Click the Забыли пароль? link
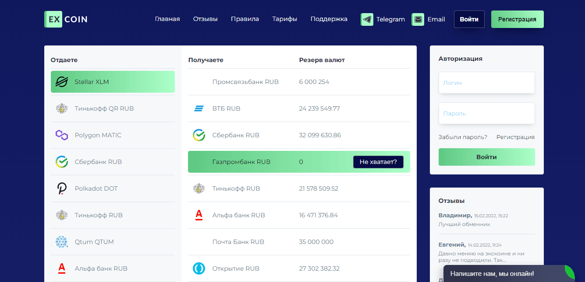Image resolution: width=585 pixels, height=282 pixels. point(463,137)
